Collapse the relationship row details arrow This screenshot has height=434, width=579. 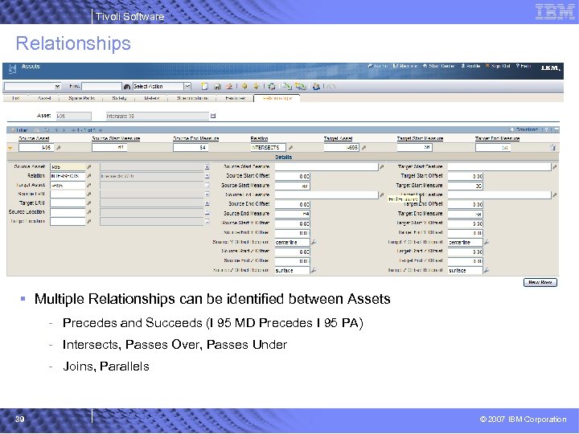[10, 148]
